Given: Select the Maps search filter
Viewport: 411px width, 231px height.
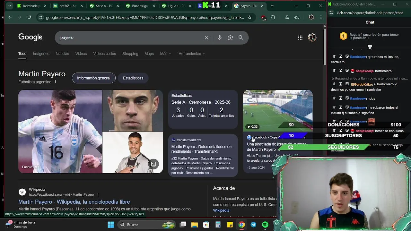Looking at the screenshot, I should pyautogui.click(x=149, y=54).
